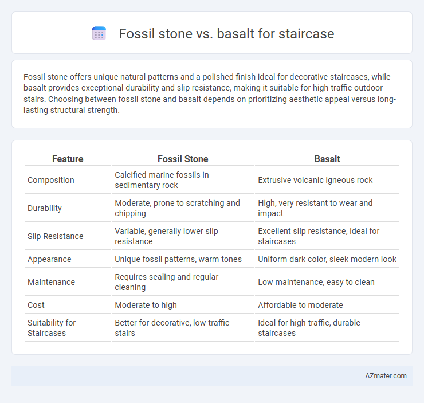Click 'Moderate, prone to scratching and chipping' cell
424x403 pixels.
tap(183, 208)
